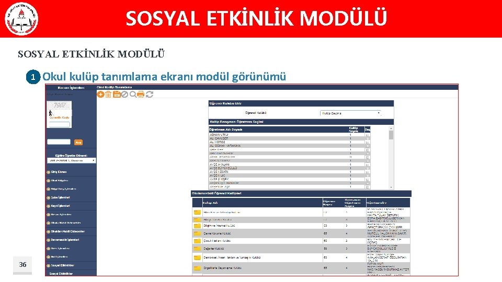Click bullet icon beside Giriş Ekranı

point(48,172)
